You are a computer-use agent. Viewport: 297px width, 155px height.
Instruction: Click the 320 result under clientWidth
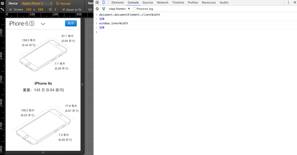click(x=102, y=19)
